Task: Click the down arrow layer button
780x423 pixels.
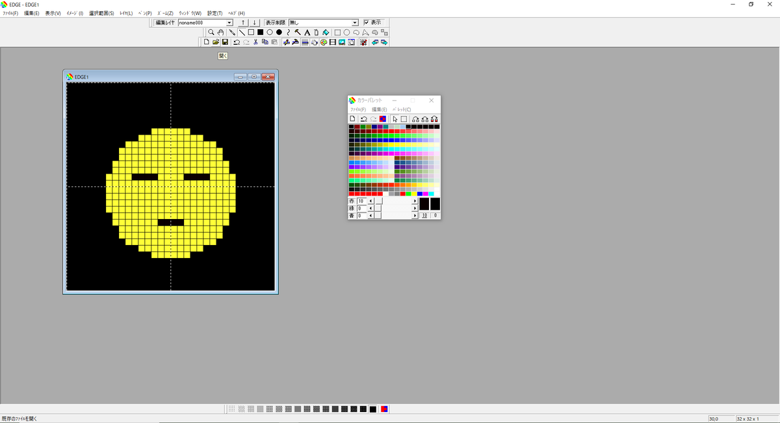Action: point(255,23)
